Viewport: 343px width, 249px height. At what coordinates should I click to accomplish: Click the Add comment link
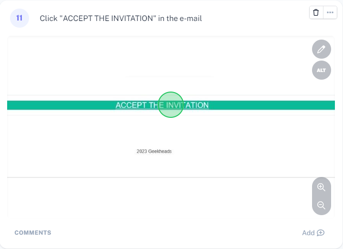click(308, 233)
